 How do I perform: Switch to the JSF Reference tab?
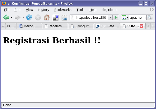coord(107,26)
